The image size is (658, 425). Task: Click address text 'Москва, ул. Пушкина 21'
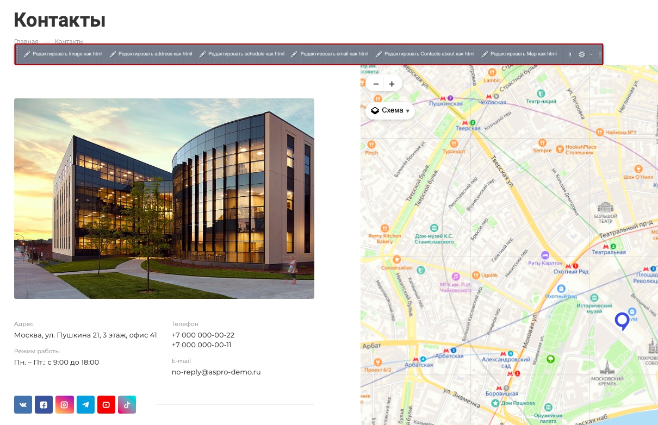(85, 335)
